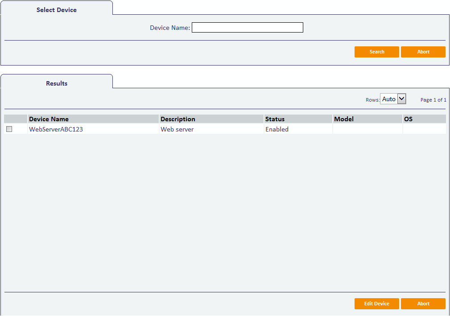Image resolution: width=450 pixels, height=316 pixels.
Task: Abort from the Results panel
Action: point(423,304)
